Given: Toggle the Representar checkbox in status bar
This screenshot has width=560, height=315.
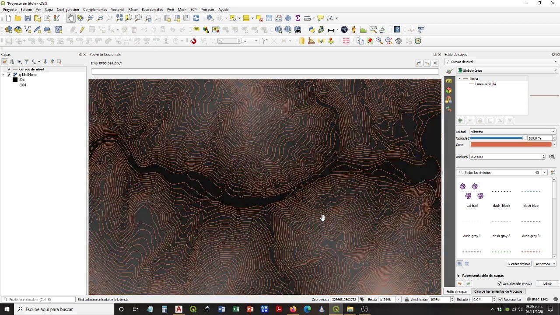Looking at the screenshot, I should pos(501,299).
